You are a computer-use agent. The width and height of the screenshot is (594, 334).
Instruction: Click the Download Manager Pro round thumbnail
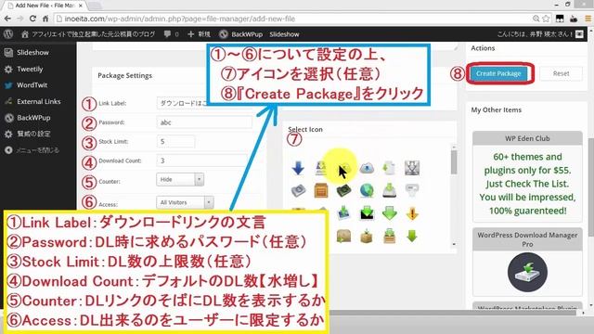pos(527,272)
